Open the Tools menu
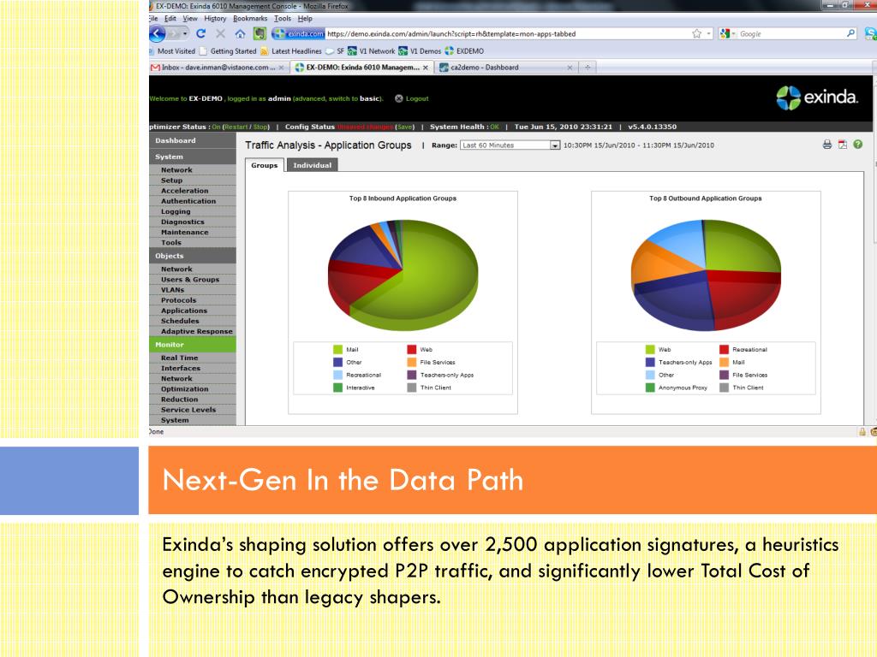Image resolution: width=877 pixels, height=657 pixels. point(283,19)
